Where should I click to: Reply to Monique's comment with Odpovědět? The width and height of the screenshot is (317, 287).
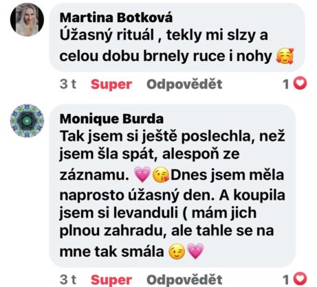(x=184, y=279)
